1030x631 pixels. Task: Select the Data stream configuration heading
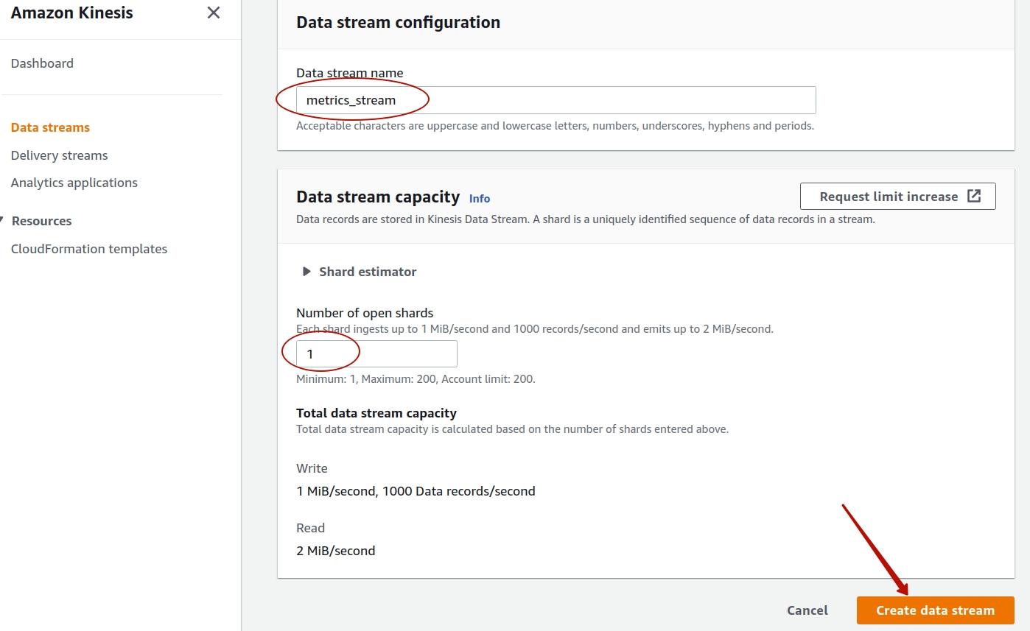click(398, 22)
